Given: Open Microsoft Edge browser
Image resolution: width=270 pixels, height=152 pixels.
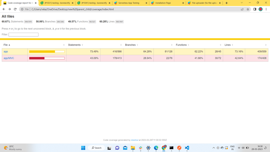Looking at the screenshot, I should (156, 148).
